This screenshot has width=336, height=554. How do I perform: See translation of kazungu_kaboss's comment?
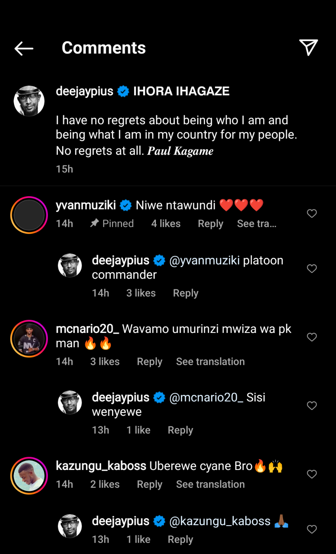point(210,484)
